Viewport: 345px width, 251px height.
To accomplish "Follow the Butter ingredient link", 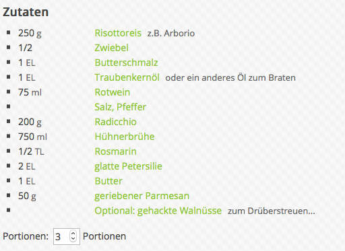I will pos(108,181).
